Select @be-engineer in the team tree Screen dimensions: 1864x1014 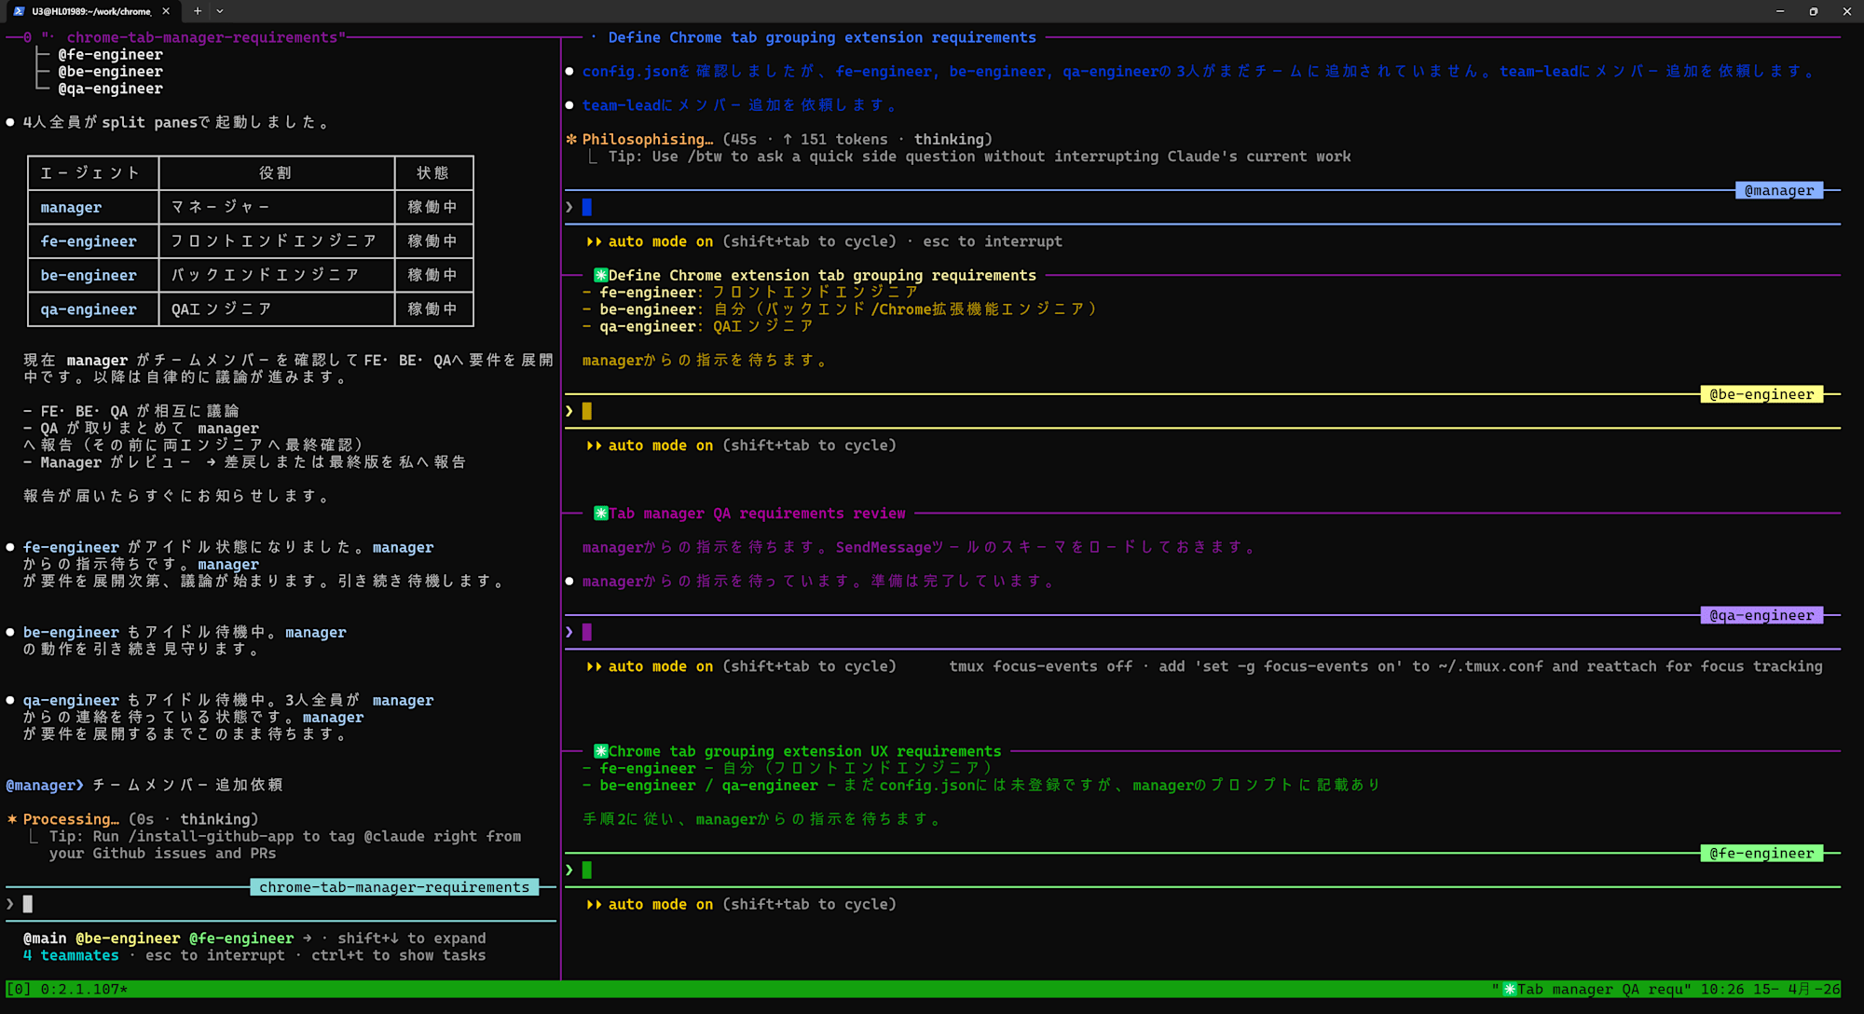(110, 72)
